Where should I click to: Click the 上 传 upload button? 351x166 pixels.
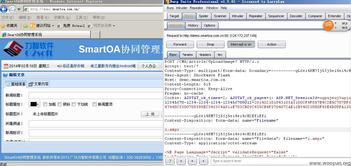click(x=150, y=114)
